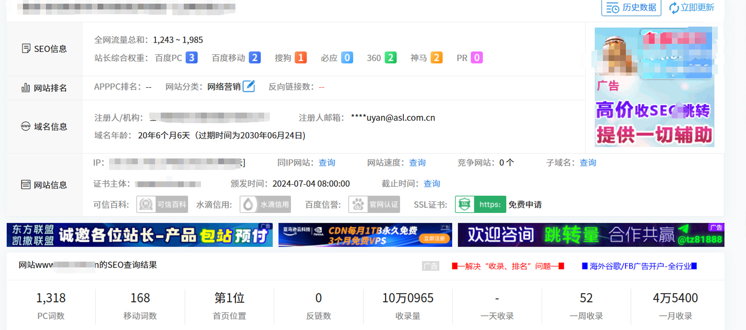The width and height of the screenshot is (746, 330).
Task: Click the 神马 weight badge 2
Action: (x=436, y=58)
